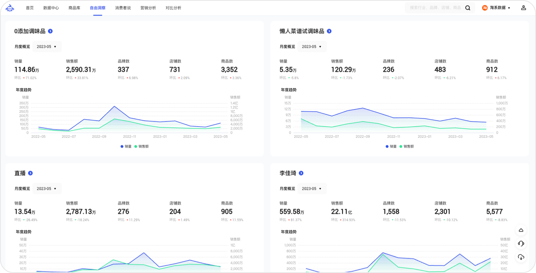Open the arrow icon beside 直播
The height and width of the screenshot is (273, 536).
pos(30,173)
